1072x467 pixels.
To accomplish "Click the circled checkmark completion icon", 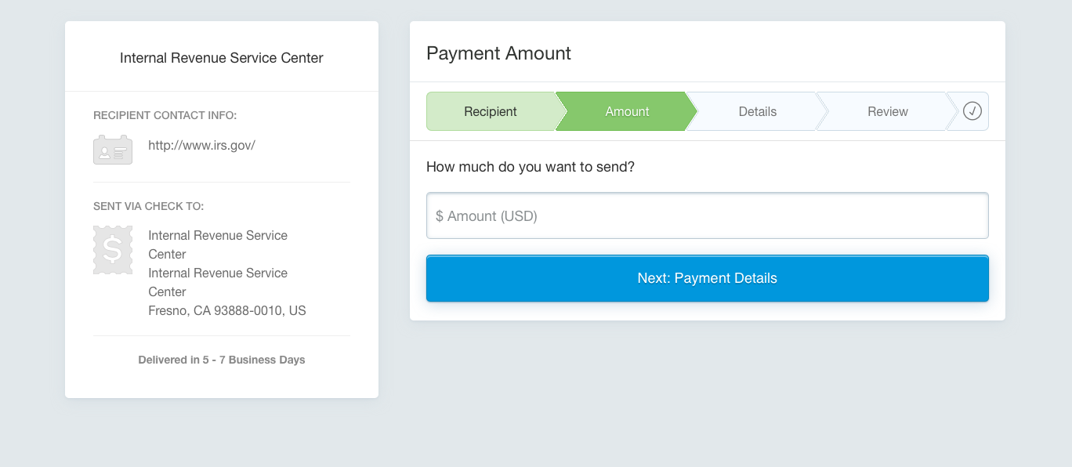I will pos(972,111).
